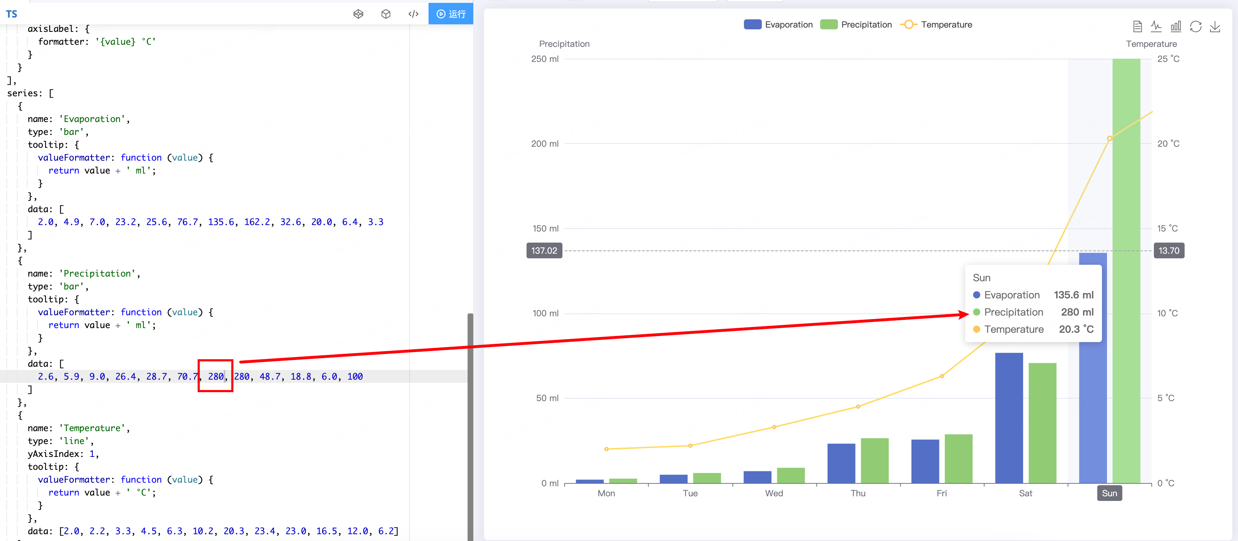Open the chart Data View icon

1137,26
